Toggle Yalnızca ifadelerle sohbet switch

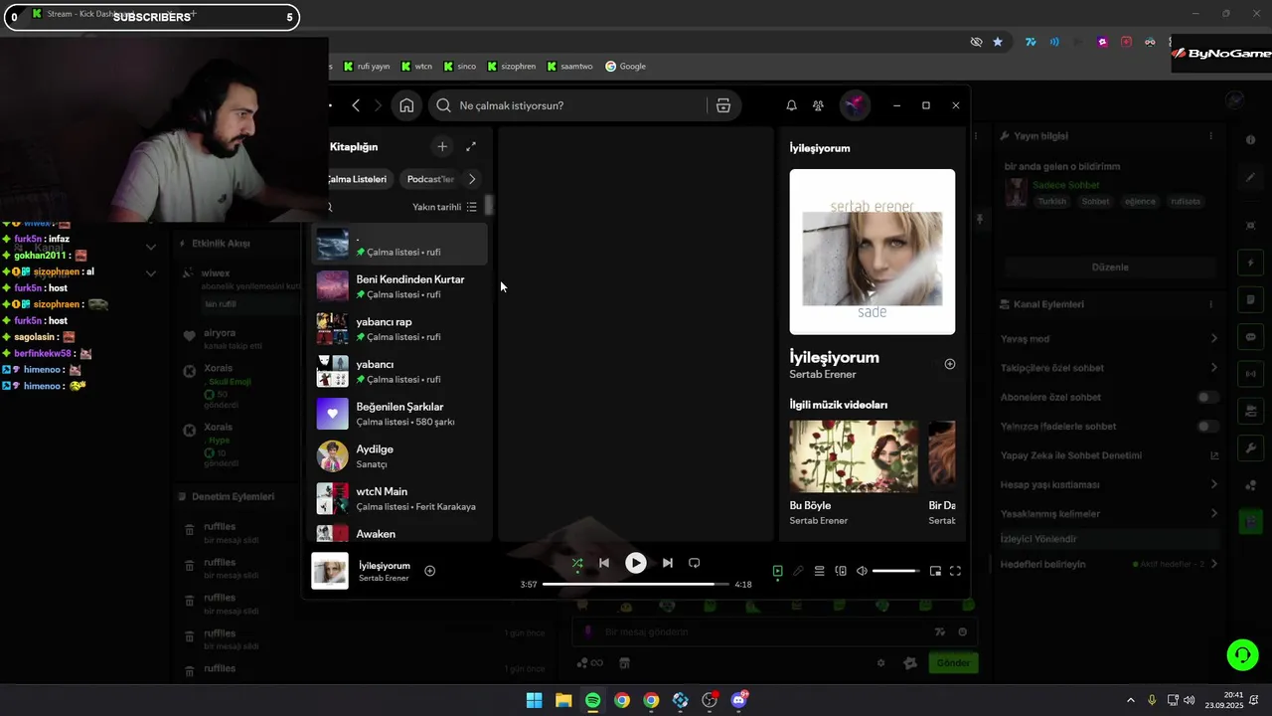(x=1207, y=427)
